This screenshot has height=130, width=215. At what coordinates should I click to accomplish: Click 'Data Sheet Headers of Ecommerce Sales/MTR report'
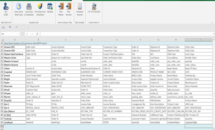point(26,43)
